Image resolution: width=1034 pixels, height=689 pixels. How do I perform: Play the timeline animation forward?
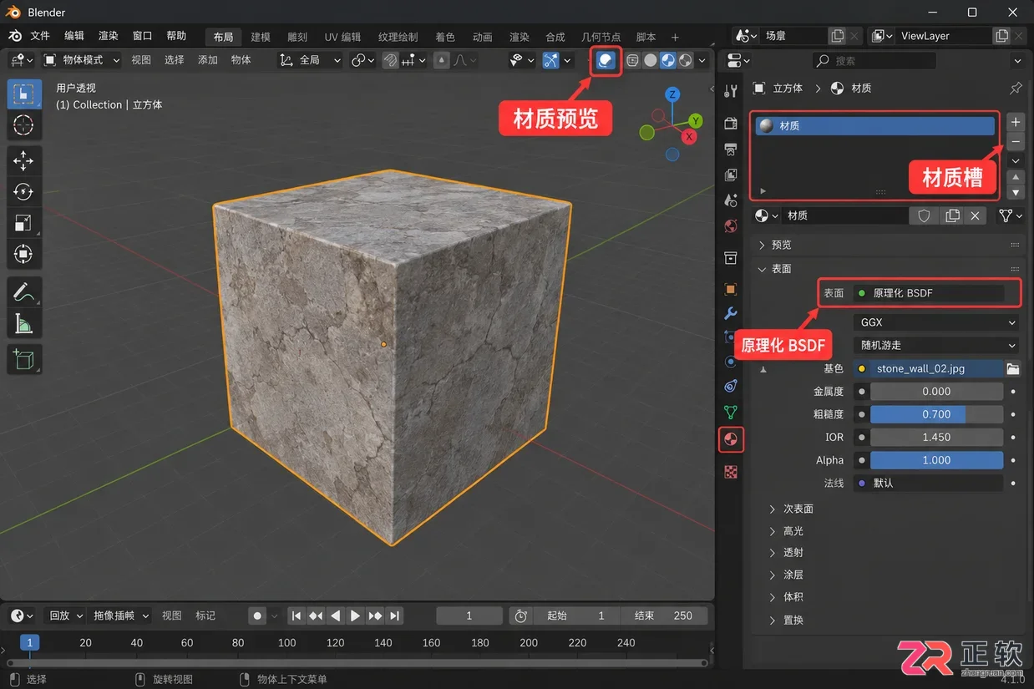pos(355,616)
